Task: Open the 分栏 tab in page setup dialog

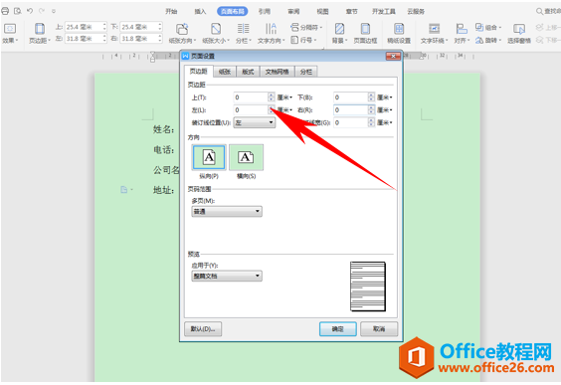Action: tap(306, 72)
